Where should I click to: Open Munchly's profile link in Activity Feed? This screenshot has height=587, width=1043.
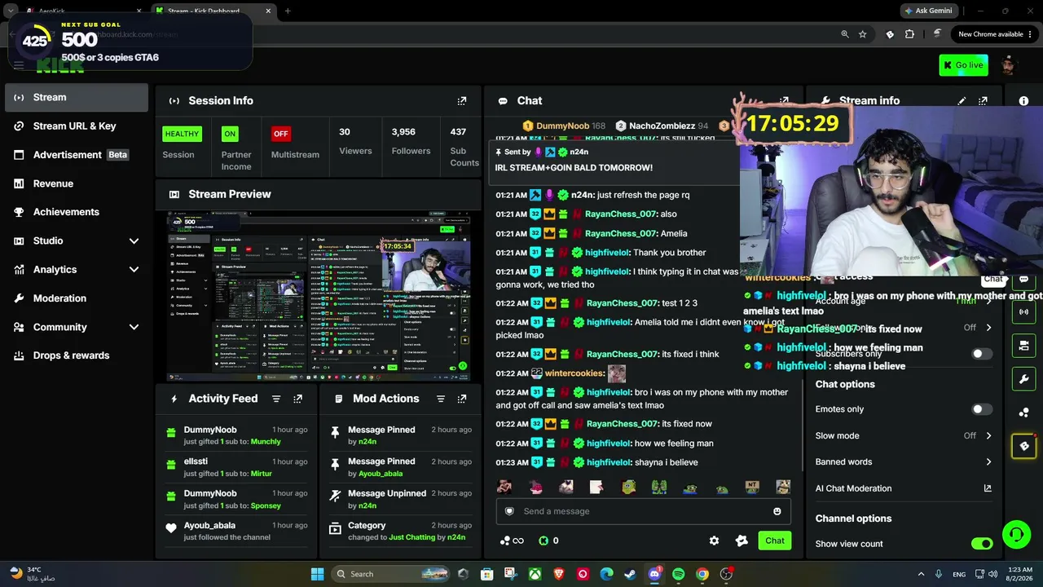pyautogui.click(x=266, y=442)
